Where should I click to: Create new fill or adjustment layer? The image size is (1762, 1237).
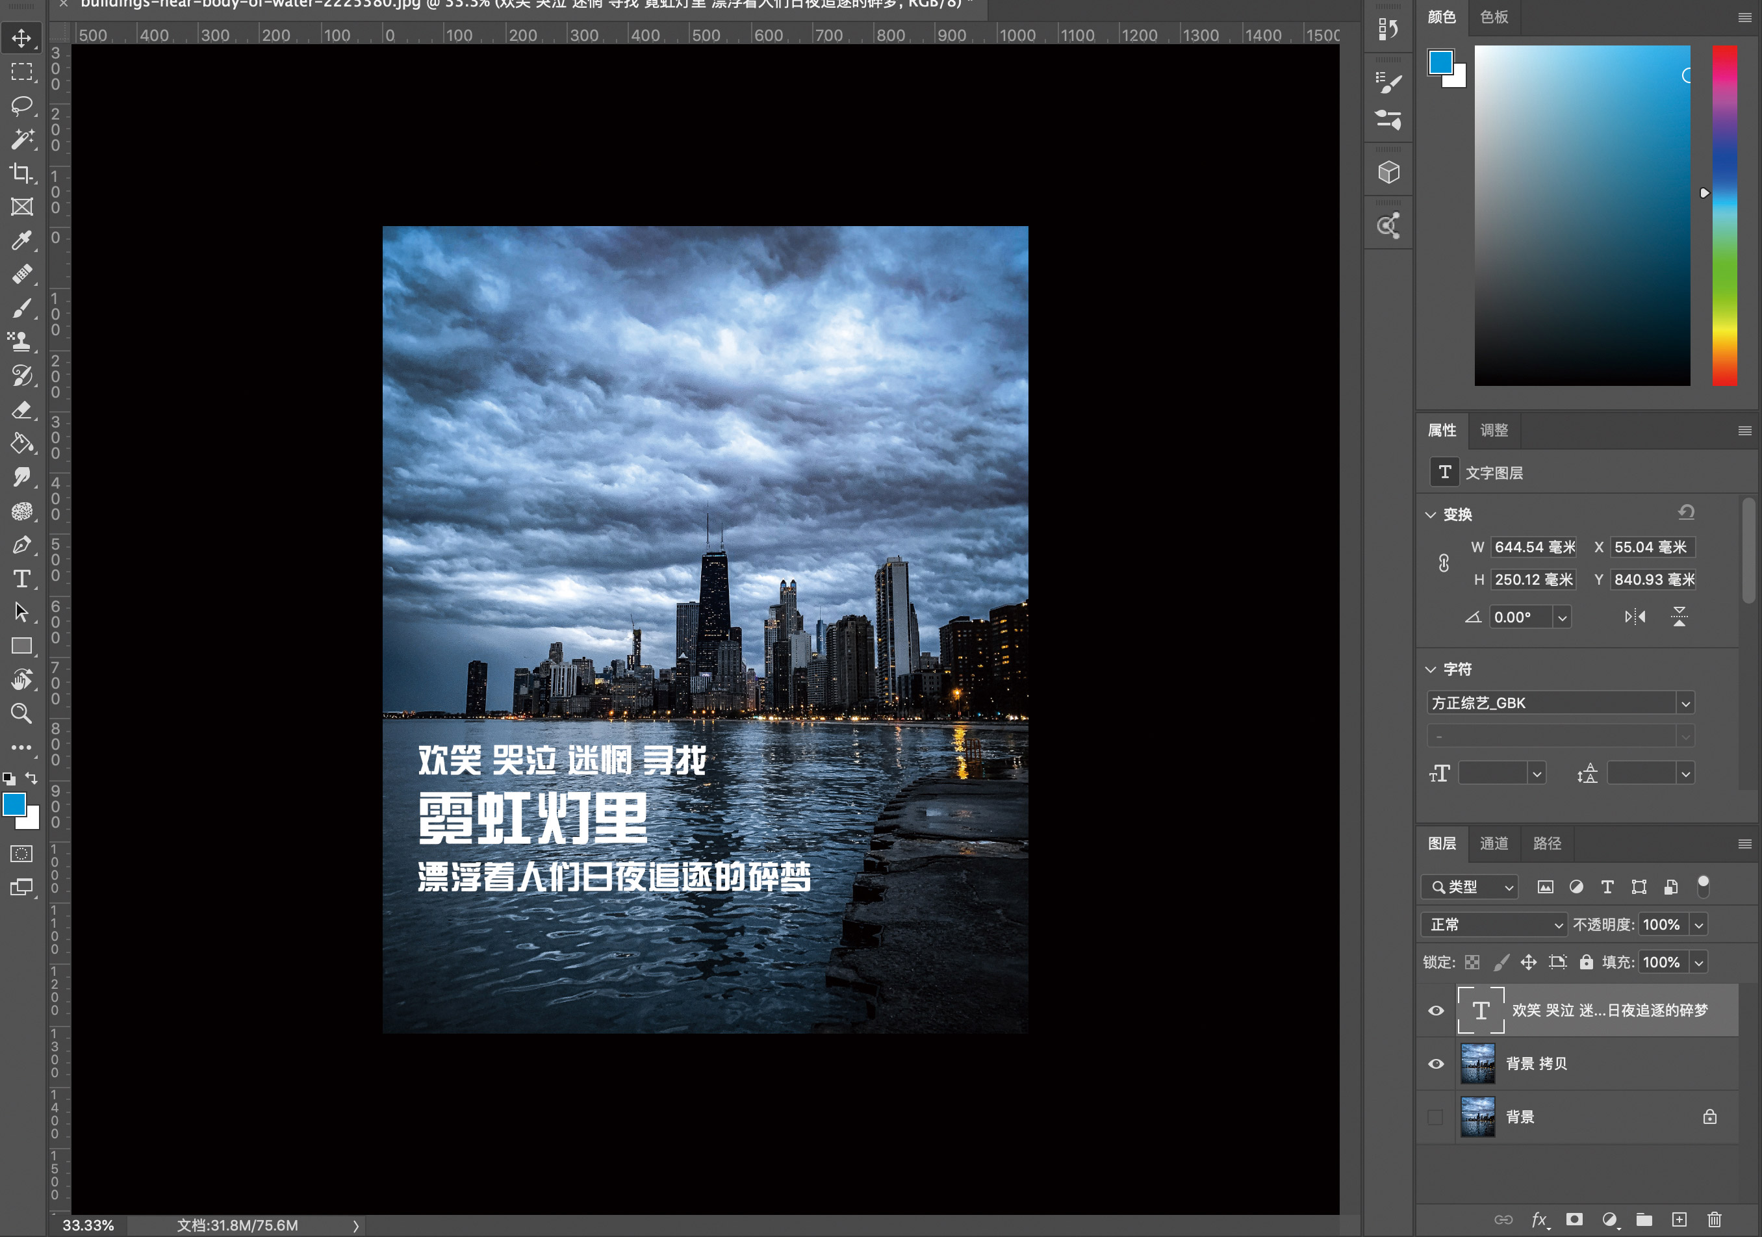click(1610, 1219)
